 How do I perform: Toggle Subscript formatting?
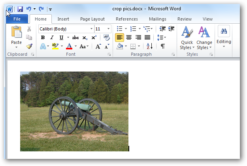[x=85, y=38]
